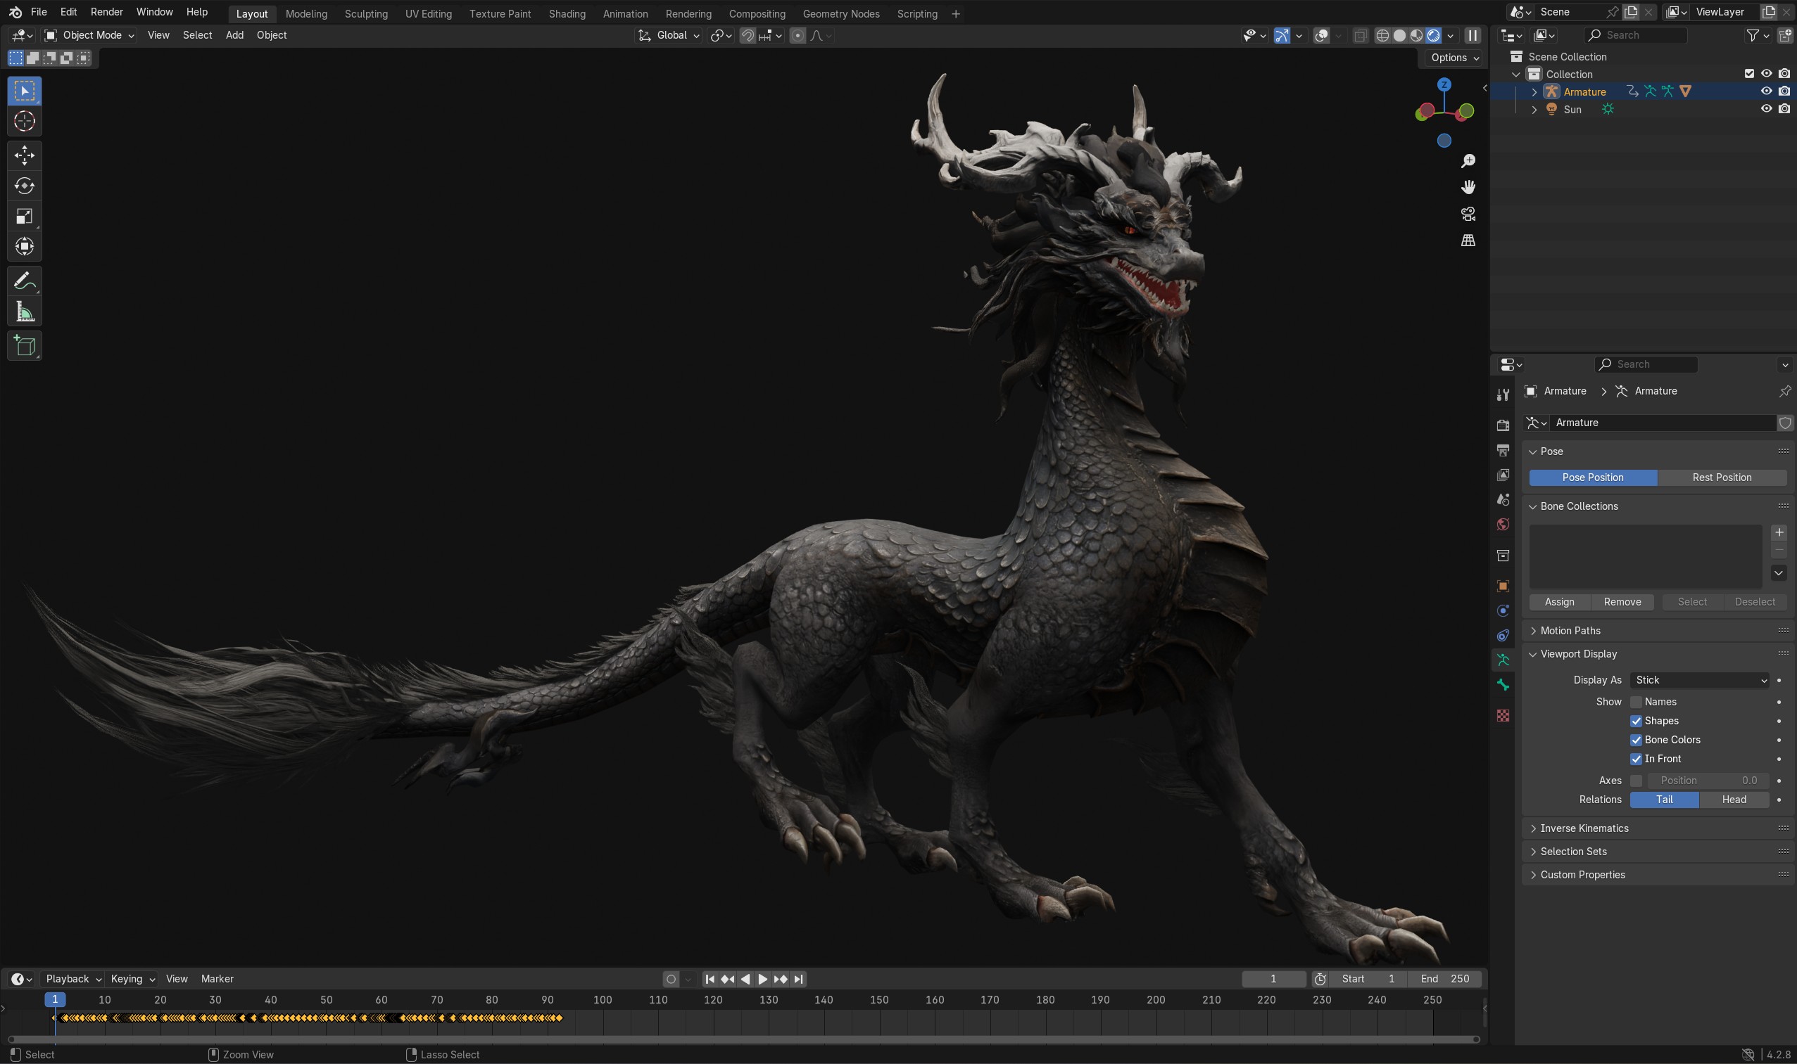Open the Object Mode dropdown
1797x1064 pixels.
89,35
